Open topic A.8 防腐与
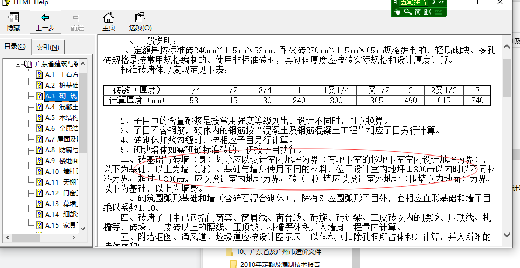 61,150
